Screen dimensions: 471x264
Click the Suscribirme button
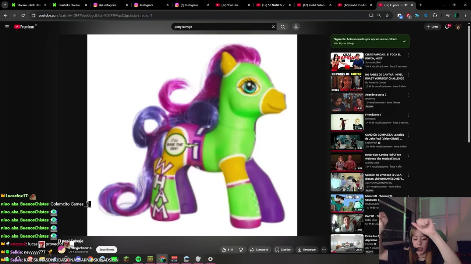point(107,250)
